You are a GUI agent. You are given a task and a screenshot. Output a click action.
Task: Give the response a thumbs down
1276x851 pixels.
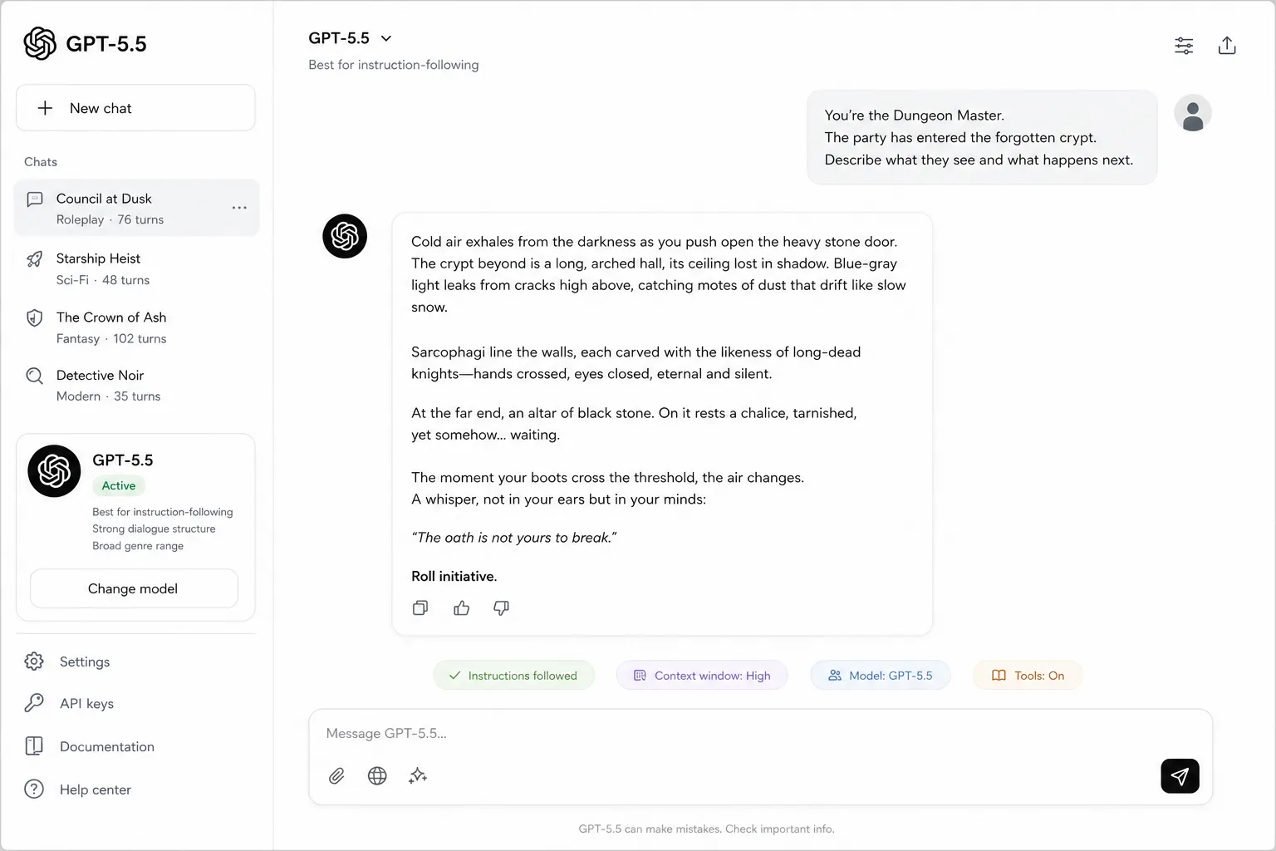501,608
